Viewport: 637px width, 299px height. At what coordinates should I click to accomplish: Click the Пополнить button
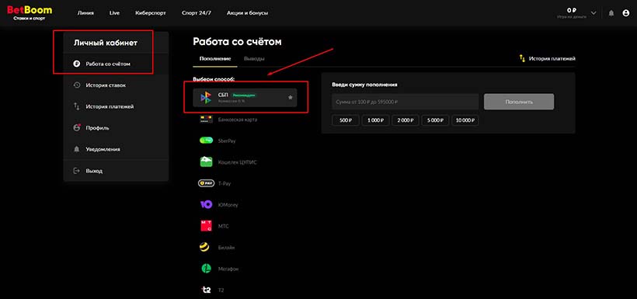pyautogui.click(x=519, y=102)
